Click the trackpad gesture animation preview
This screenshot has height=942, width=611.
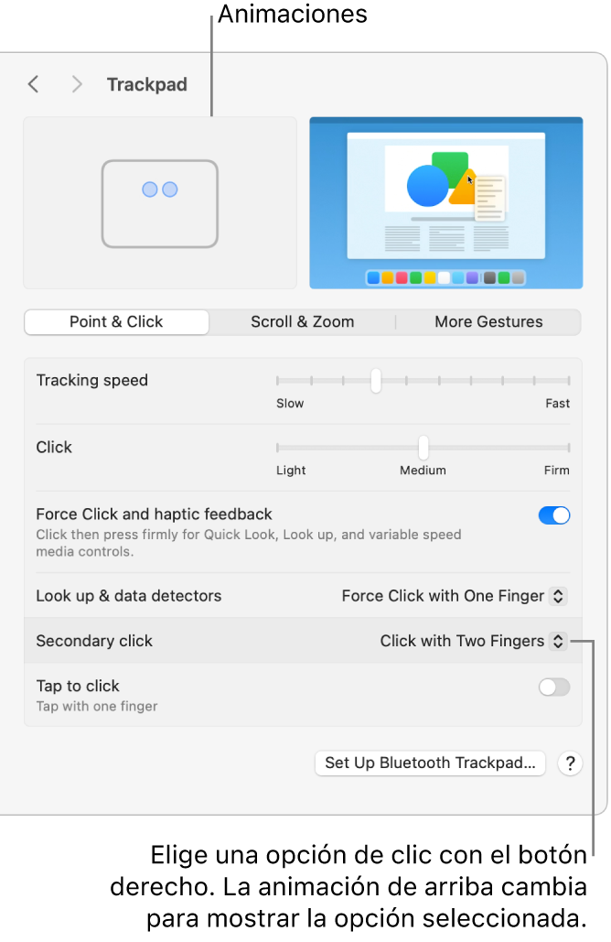(160, 203)
